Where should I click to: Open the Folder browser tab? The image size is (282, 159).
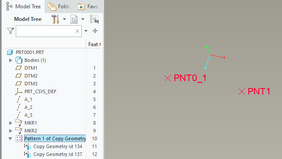point(59,7)
